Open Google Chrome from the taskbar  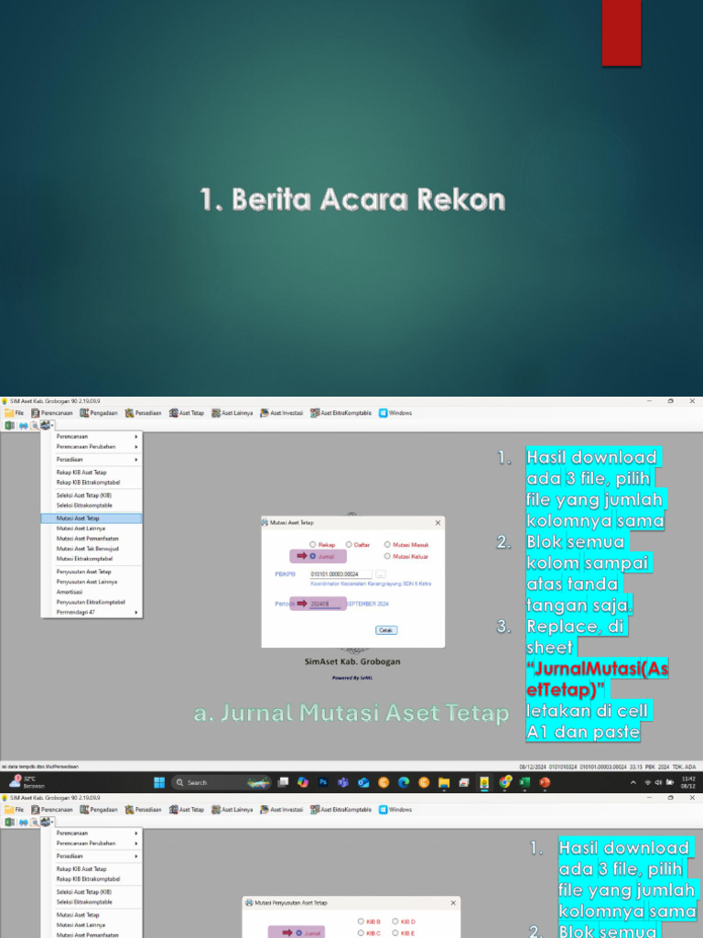[x=504, y=782]
